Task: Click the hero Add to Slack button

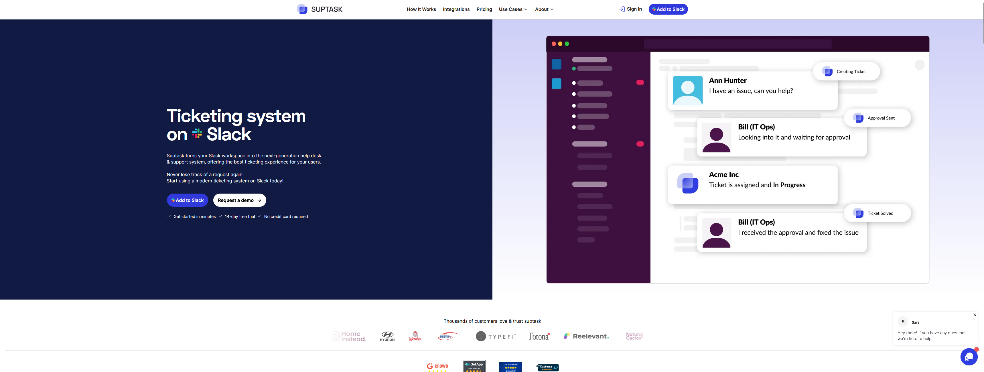Action: [187, 200]
